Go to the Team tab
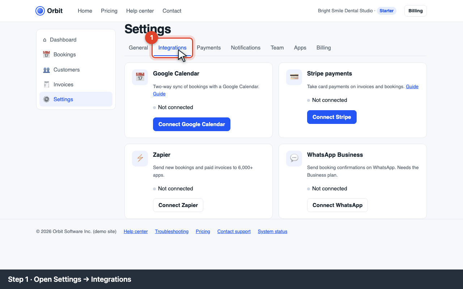The height and width of the screenshot is (289, 463). pyautogui.click(x=277, y=48)
